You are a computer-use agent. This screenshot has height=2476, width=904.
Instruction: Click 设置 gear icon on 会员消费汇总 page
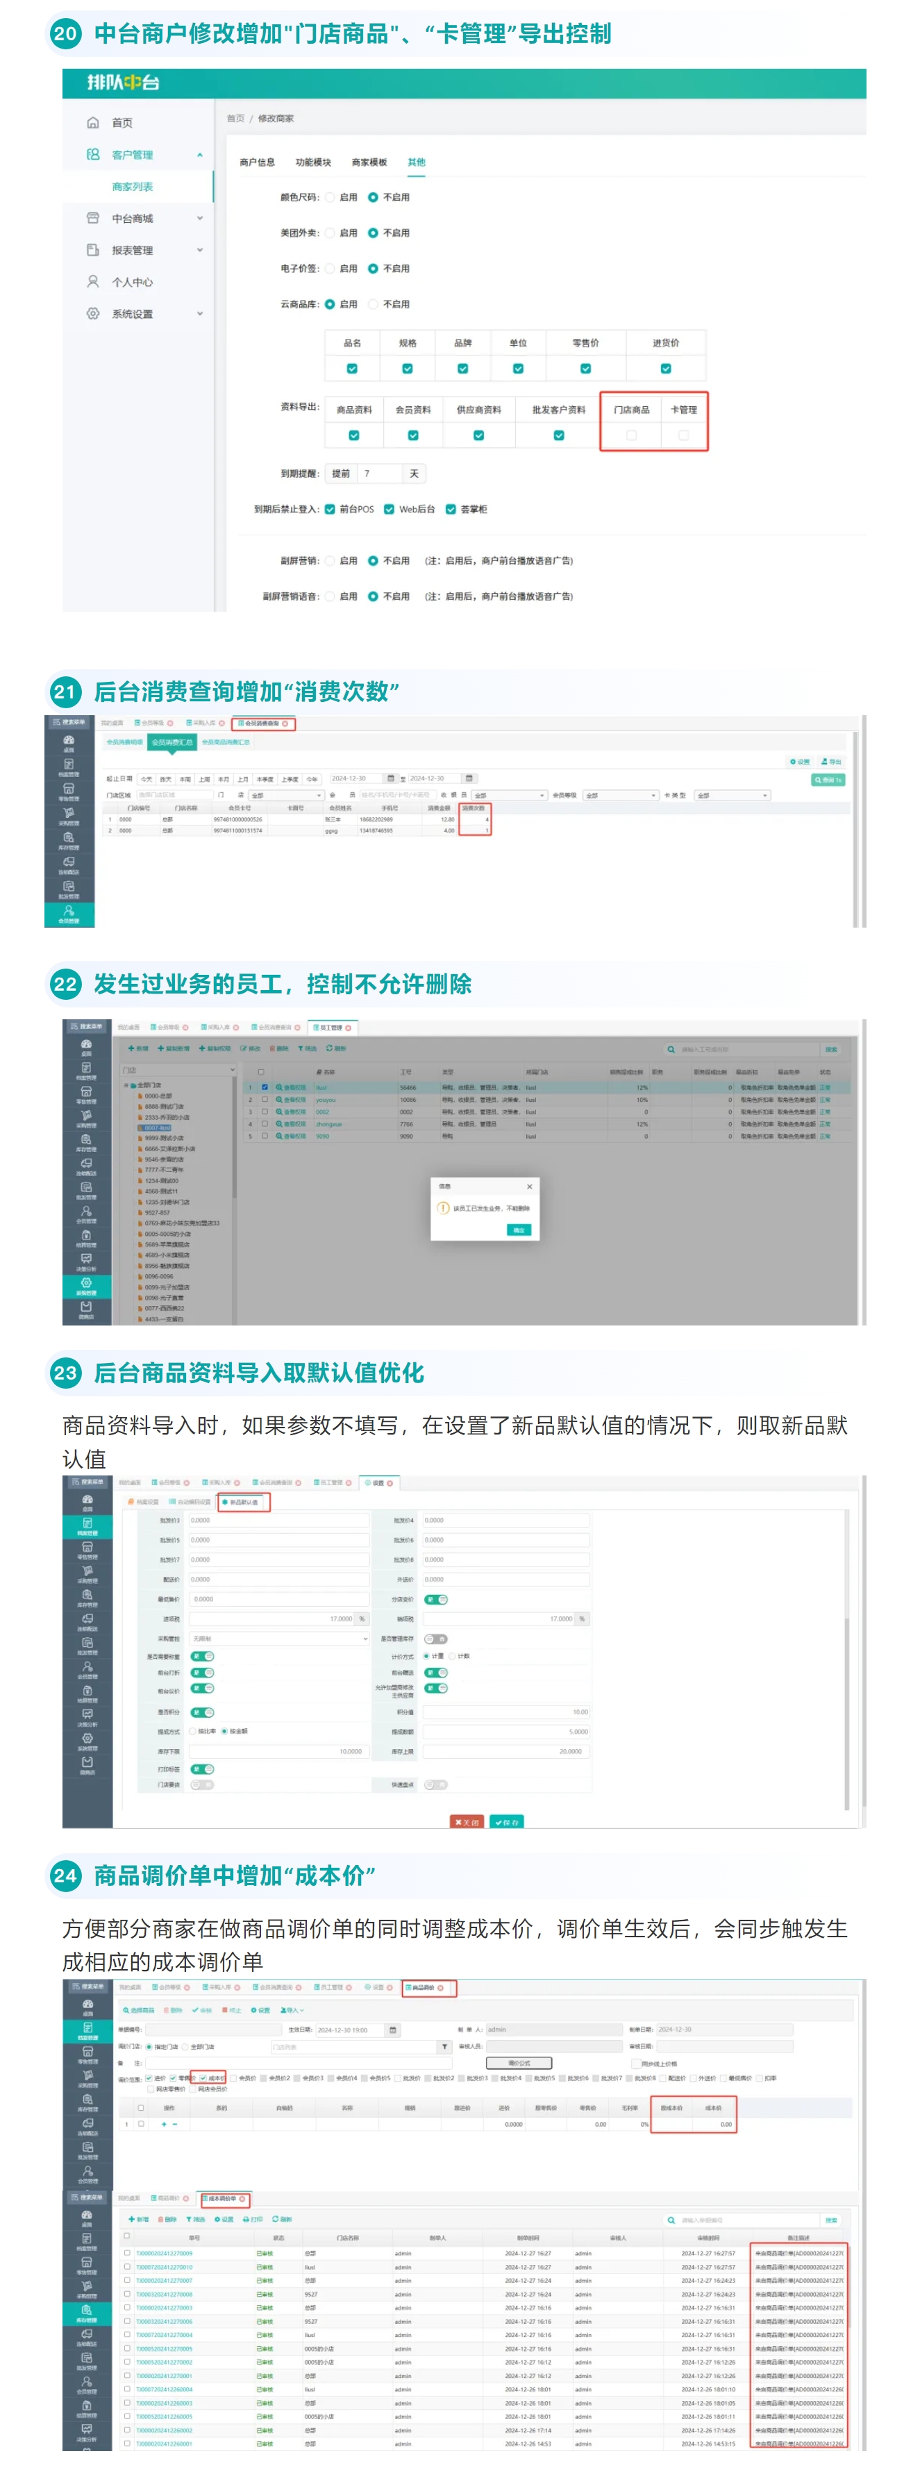point(792,761)
